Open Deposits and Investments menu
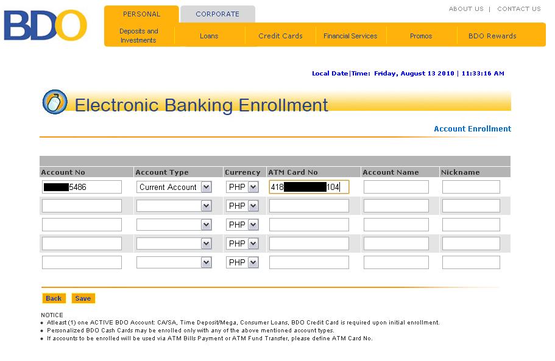The image size is (555, 361). point(139,36)
